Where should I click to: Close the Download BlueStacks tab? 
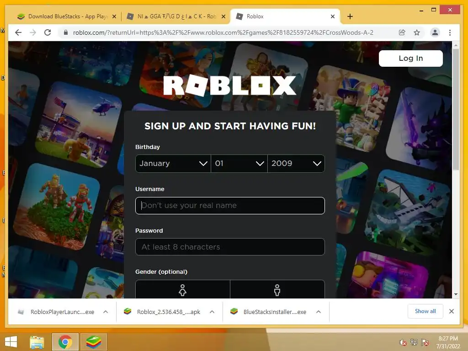click(x=114, y=16)
